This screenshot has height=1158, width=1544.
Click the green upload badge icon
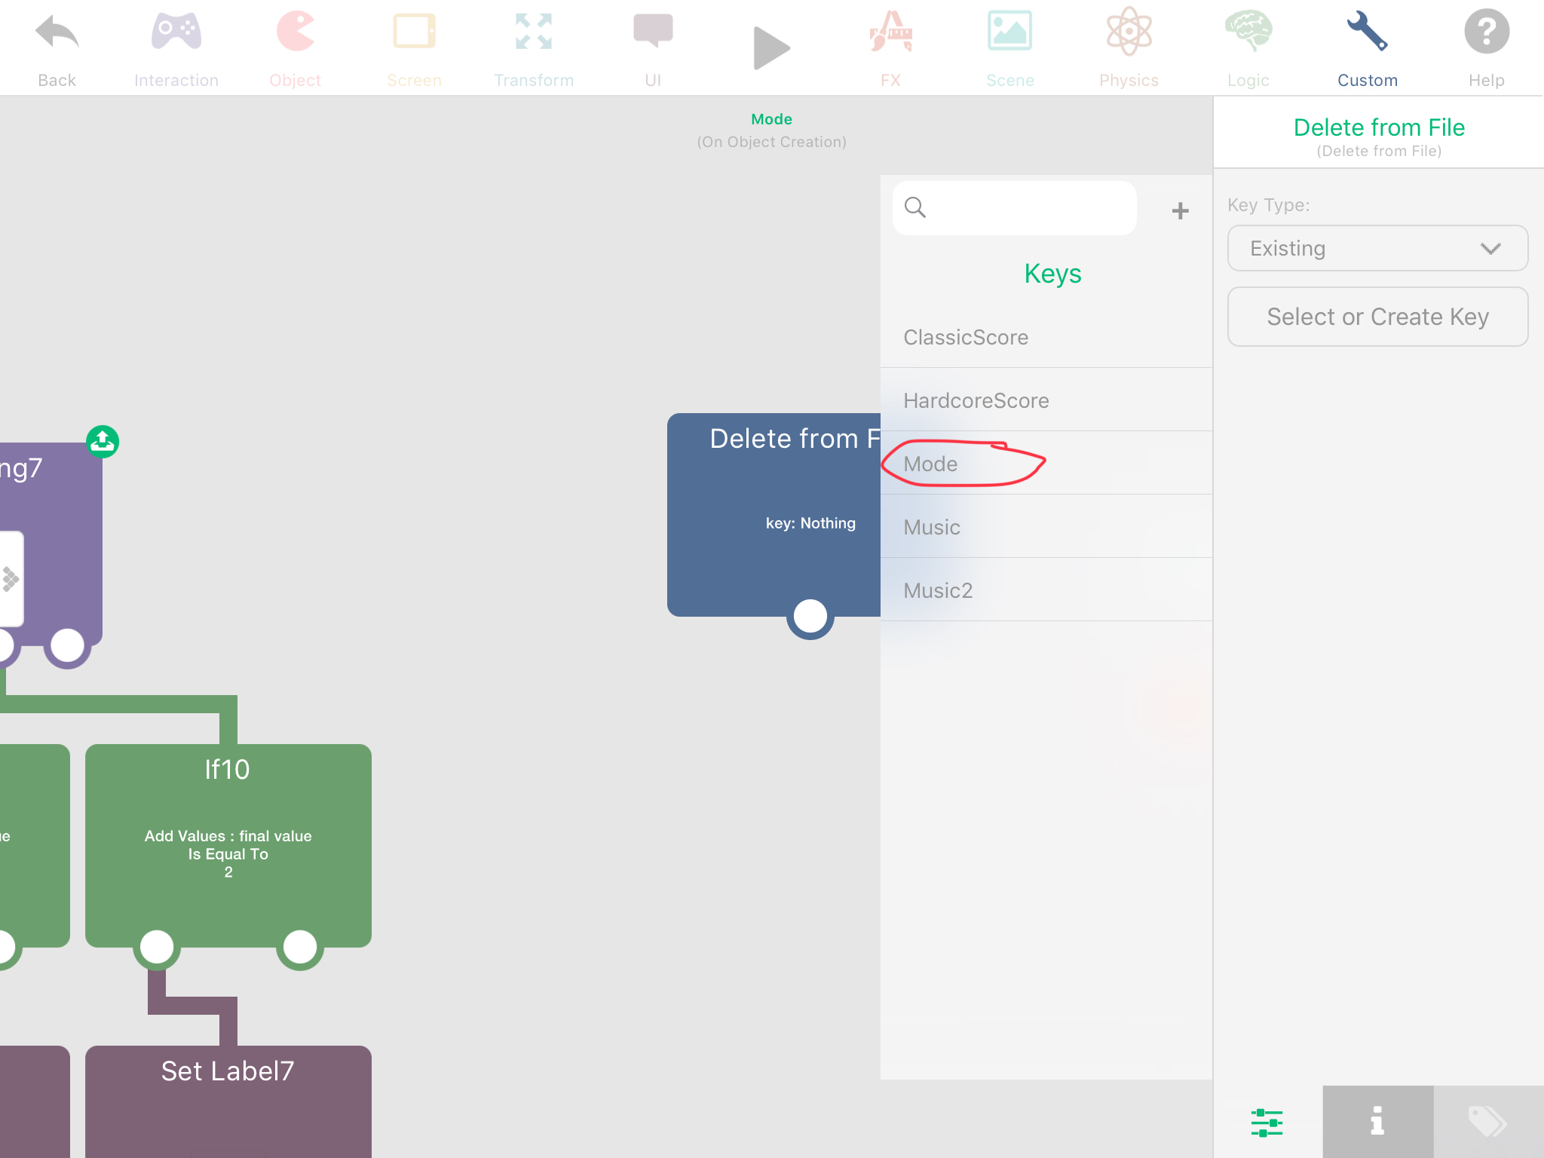103,442
